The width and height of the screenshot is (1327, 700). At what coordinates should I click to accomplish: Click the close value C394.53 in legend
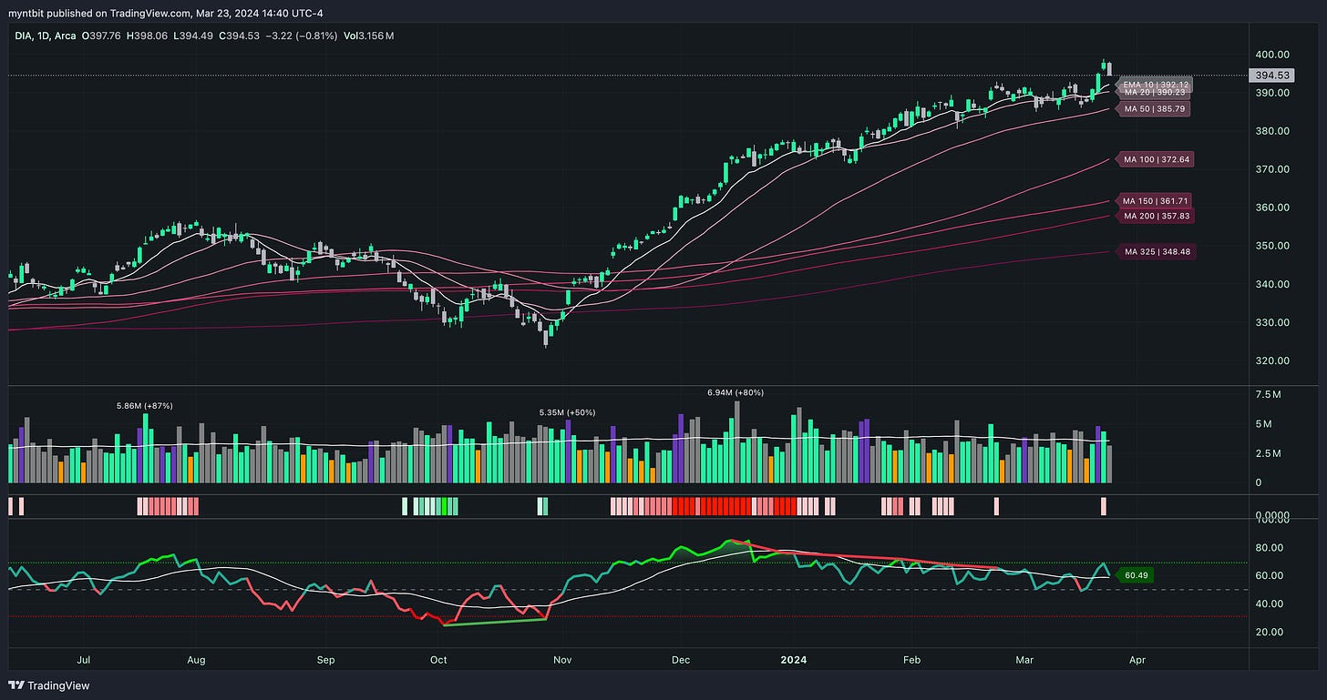click(240, 36)
